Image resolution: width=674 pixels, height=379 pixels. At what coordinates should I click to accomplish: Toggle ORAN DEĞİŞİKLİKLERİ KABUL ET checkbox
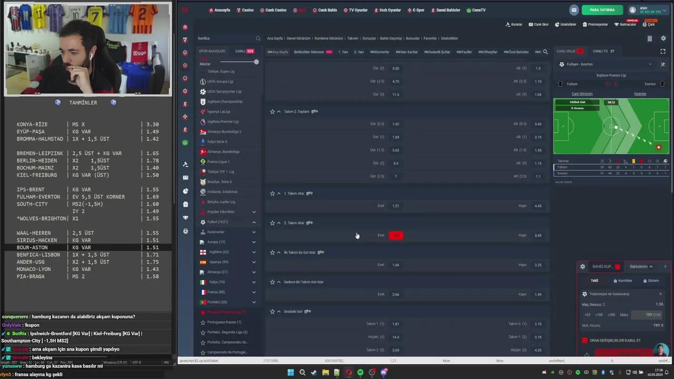(x=584, y=341)
